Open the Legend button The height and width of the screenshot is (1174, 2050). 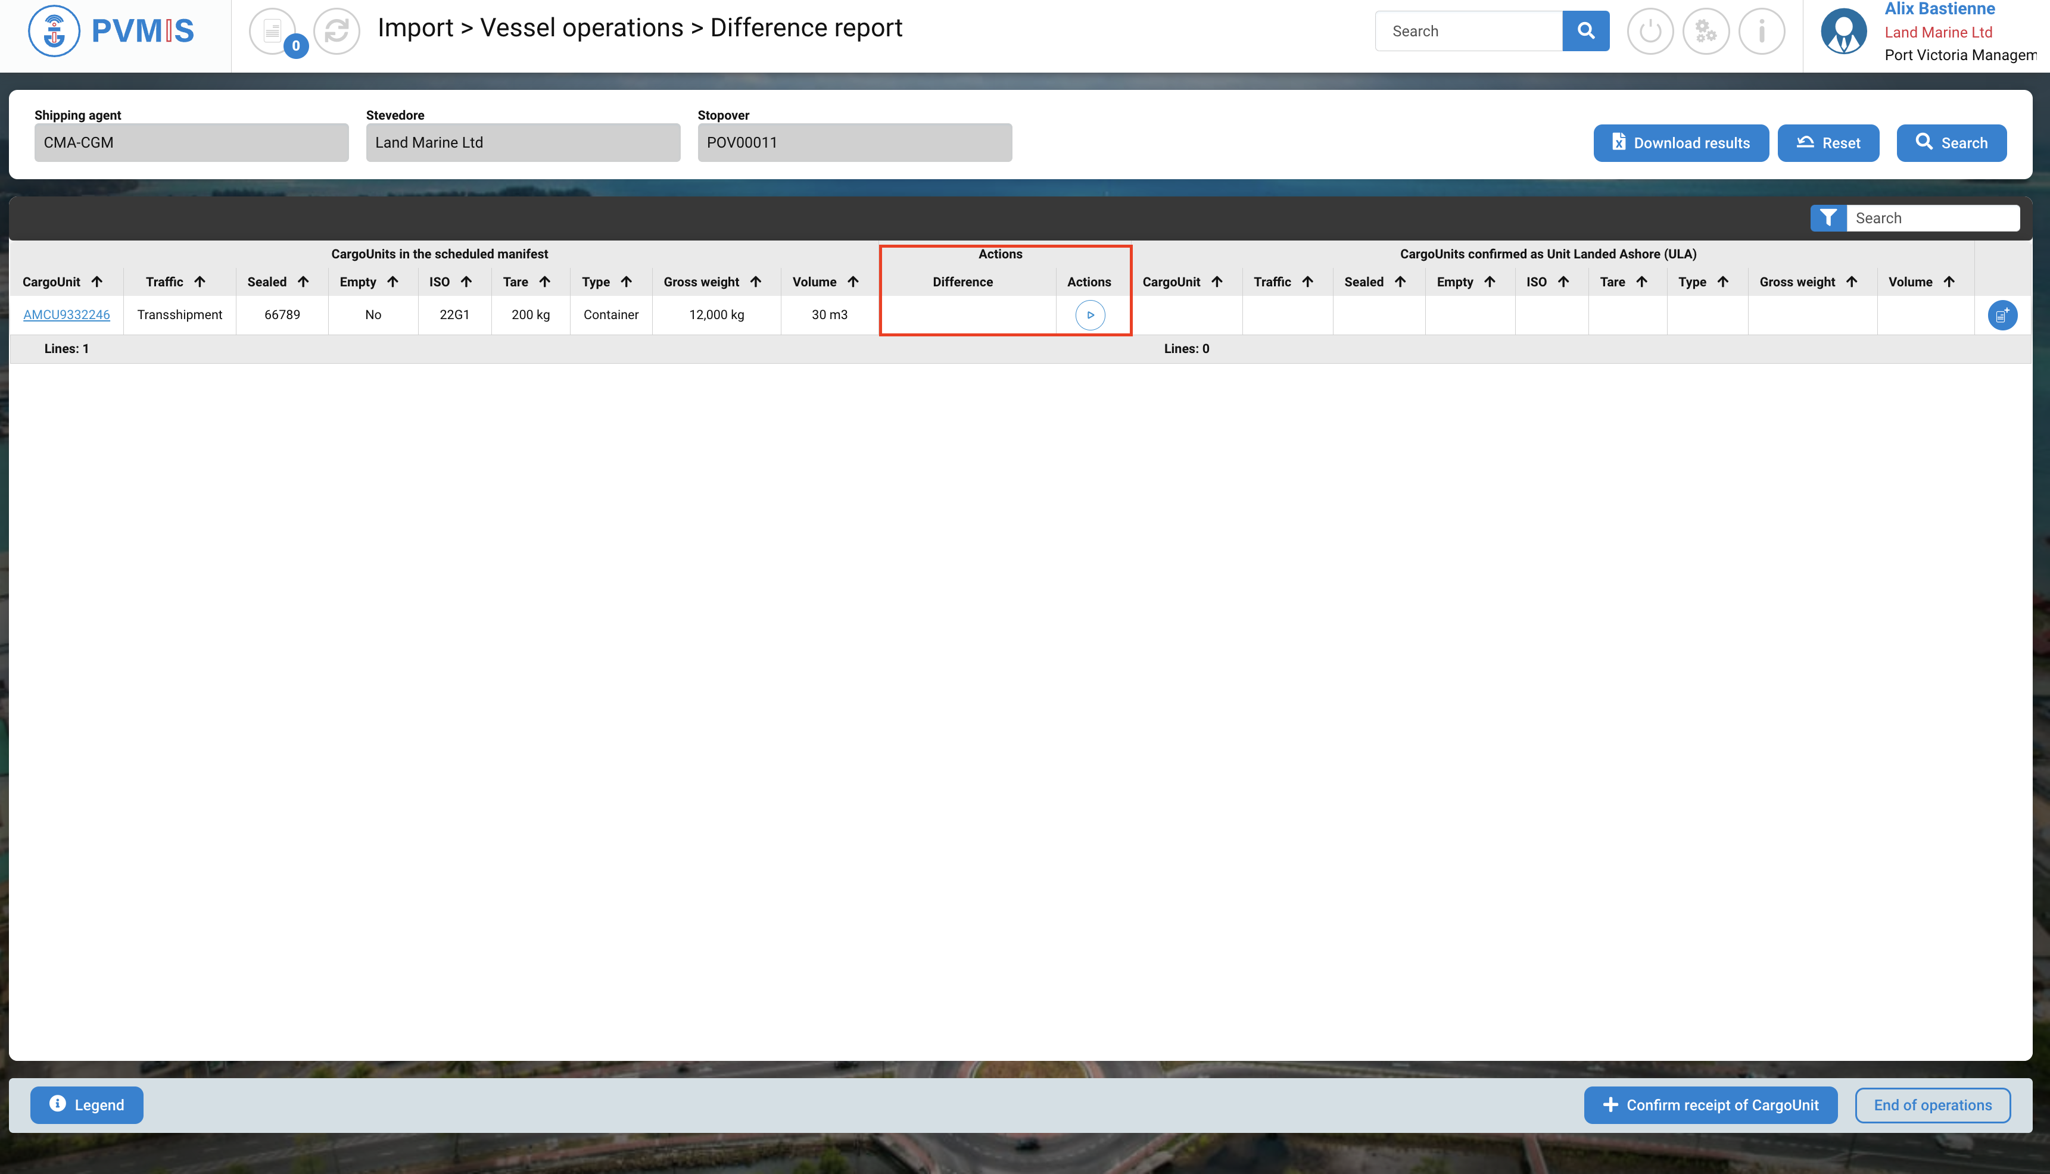(x=87, y=1105)
